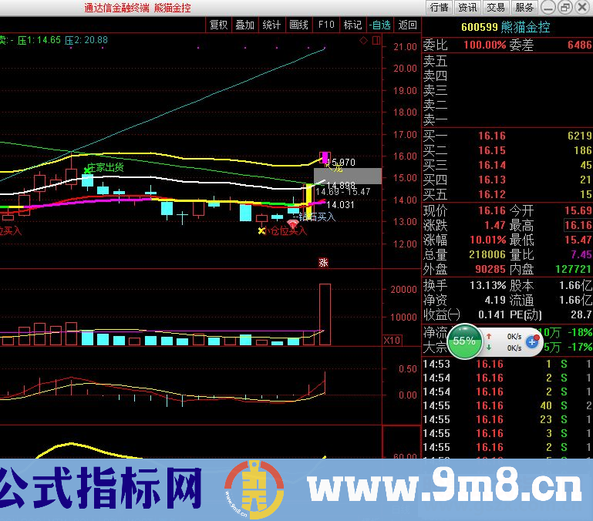The width and height of the screenshot is (593, 521).
Task: Select the 14:55 tick row with volume 23
Action: tap(507, 420)
